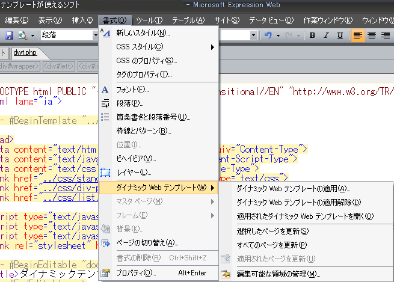394x282 pixels.
Task: Open the テーブル(A) menu
Action: click(188, 20)
